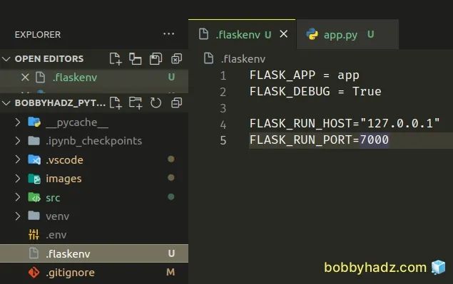Select .flaskenv in the file tree
Image resolution: width=453 pixels, height=284 pixels.
click(x=94, y=253)
